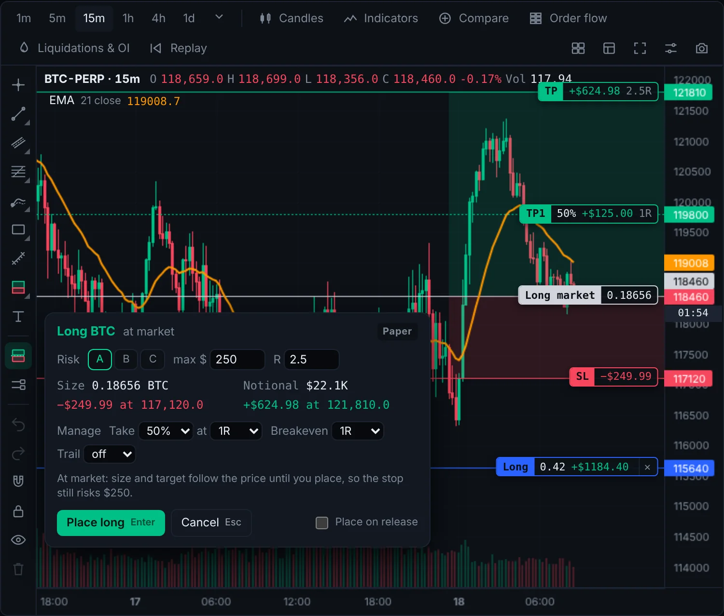Image resolution: width=724 pixels, height=616 pixels.
Task: Activate the rectangle shape tool
Action: tap(18, 230)
